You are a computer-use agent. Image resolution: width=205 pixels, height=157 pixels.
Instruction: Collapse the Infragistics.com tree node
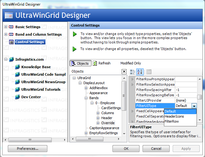pyautogui.click(x=6, y=59)
